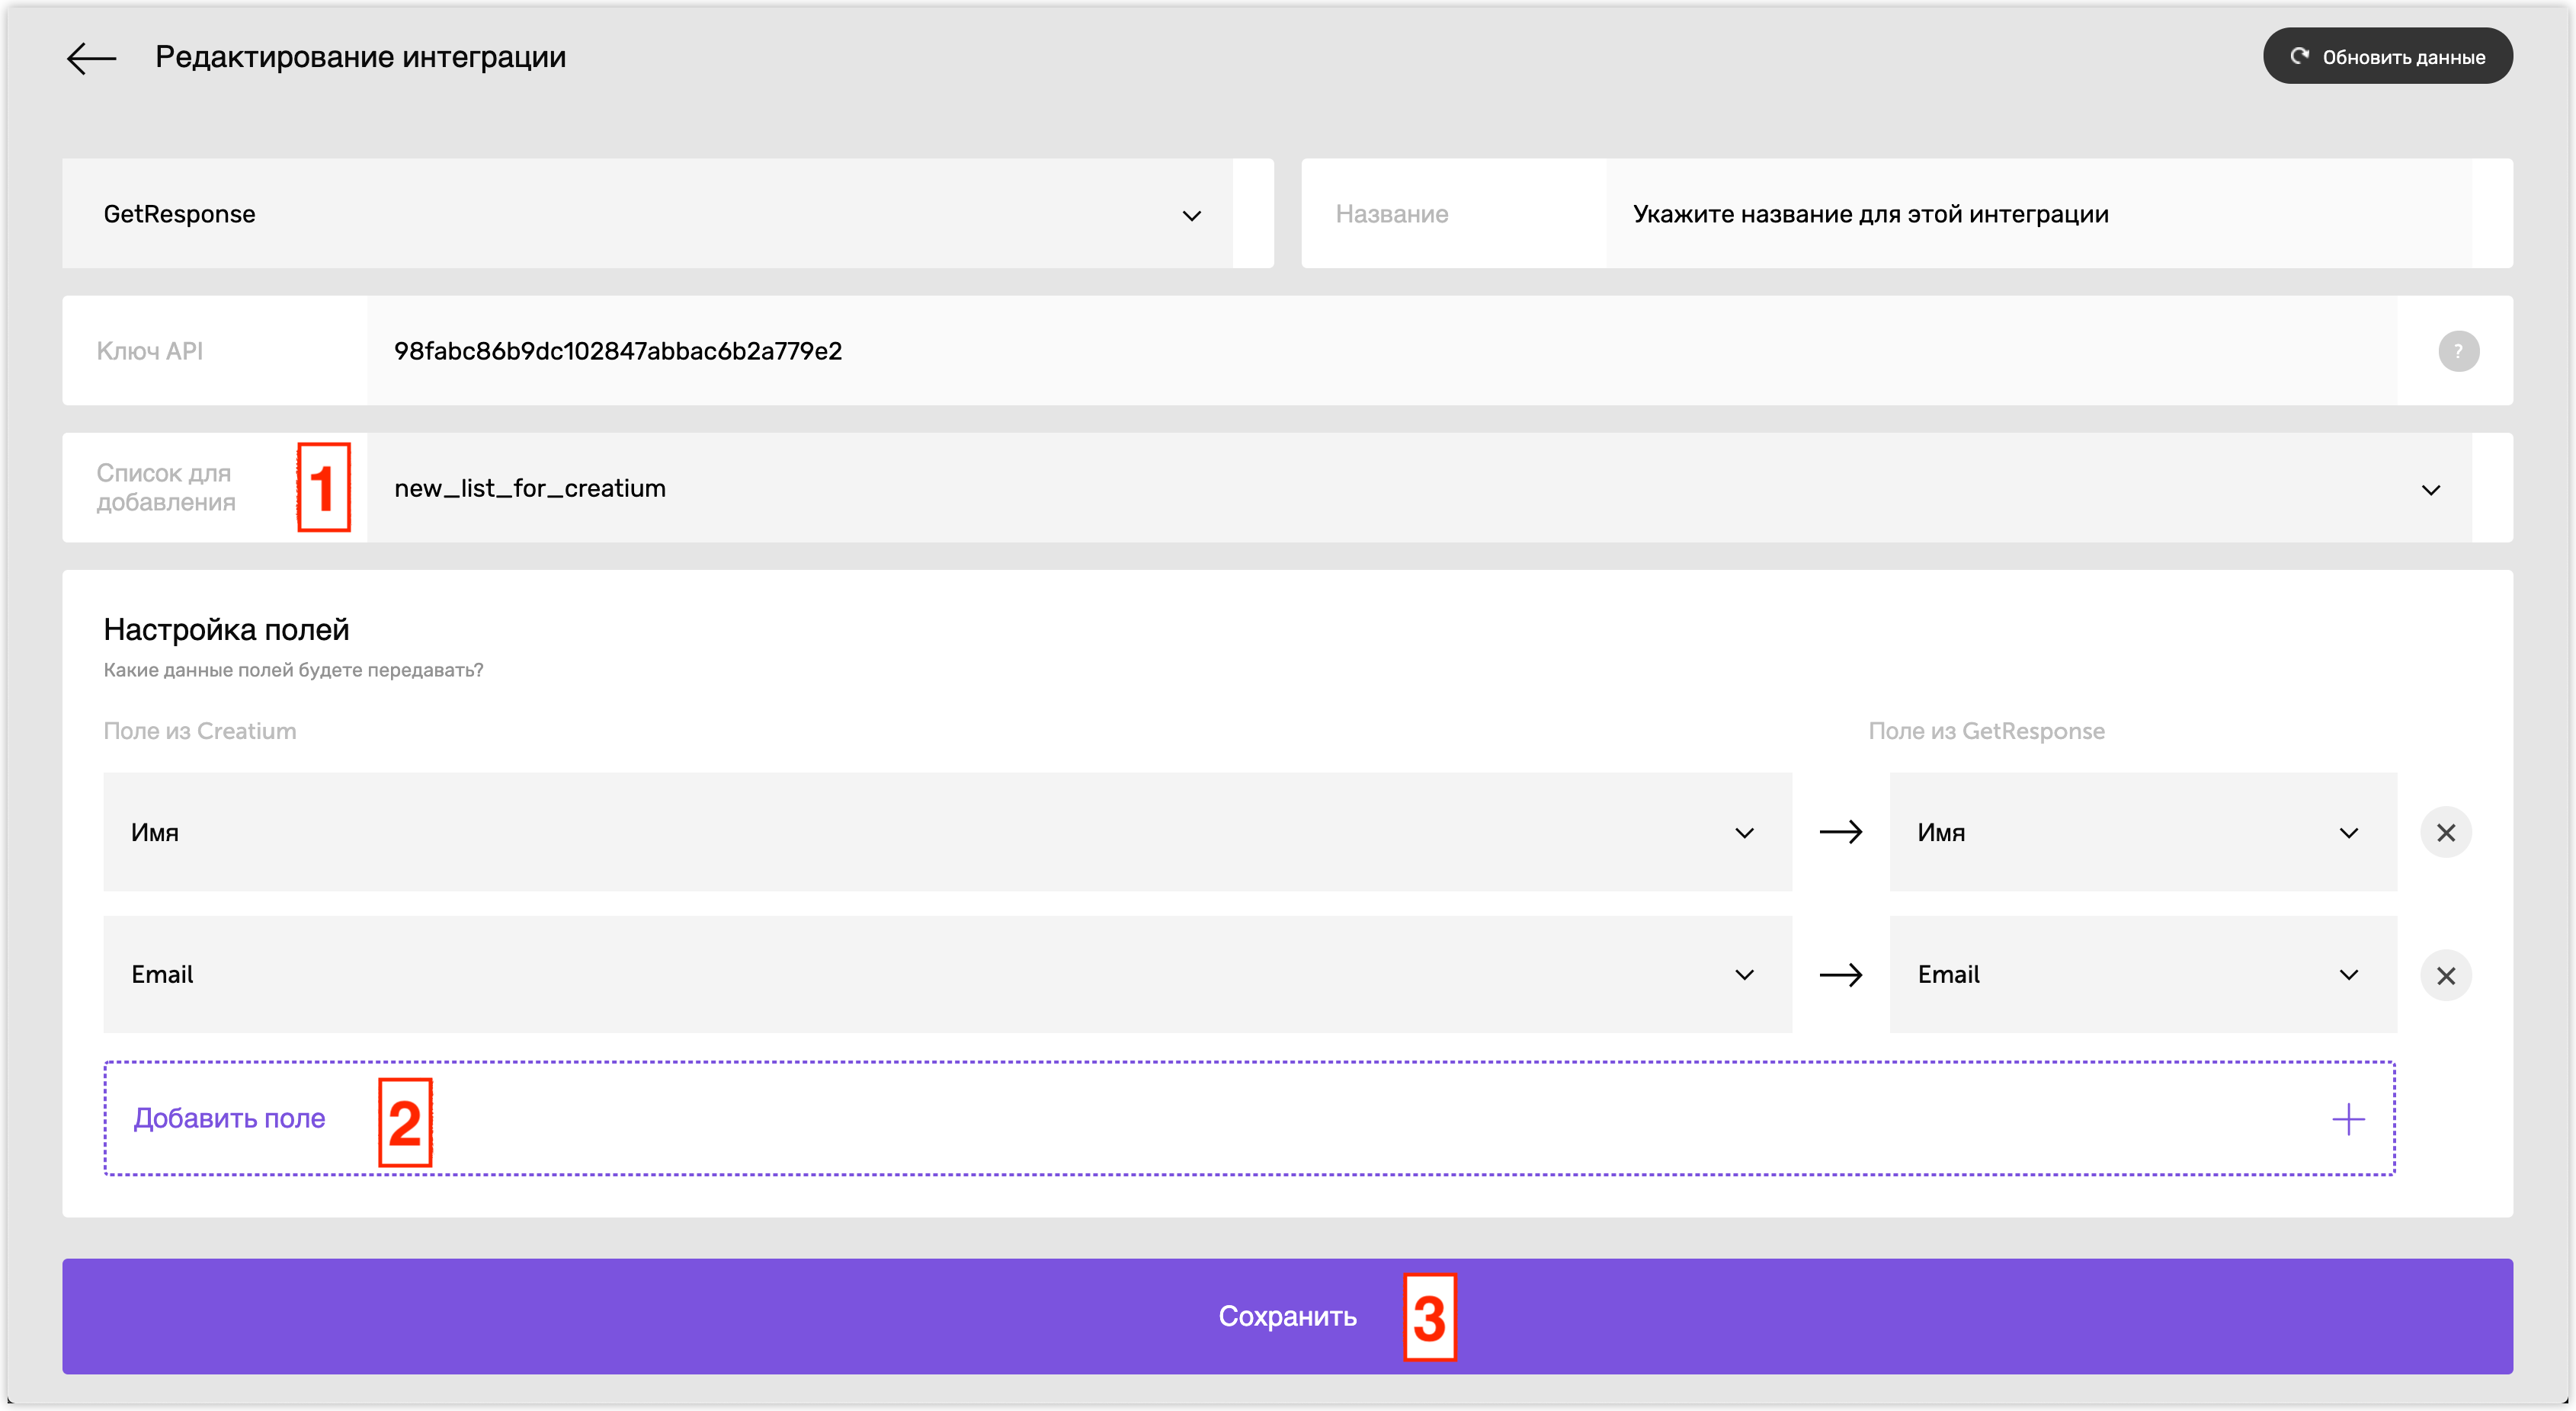Click arrow between Email mapping fields

click(1840, 975)
